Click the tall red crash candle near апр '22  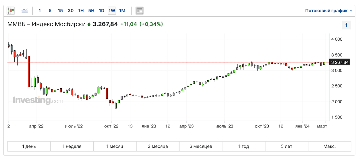coord(29,72)
